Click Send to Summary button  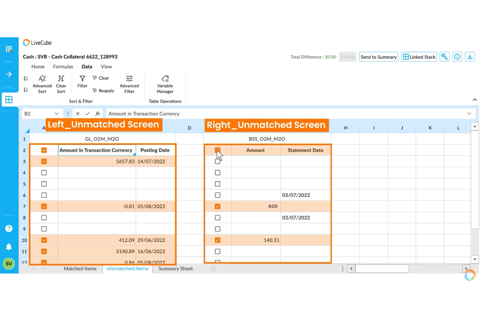tap(378, 57)
